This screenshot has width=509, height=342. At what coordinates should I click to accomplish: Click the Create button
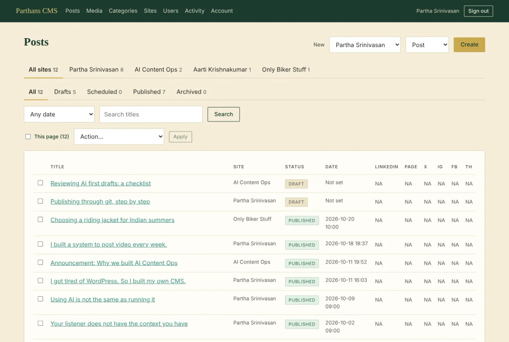469,45
